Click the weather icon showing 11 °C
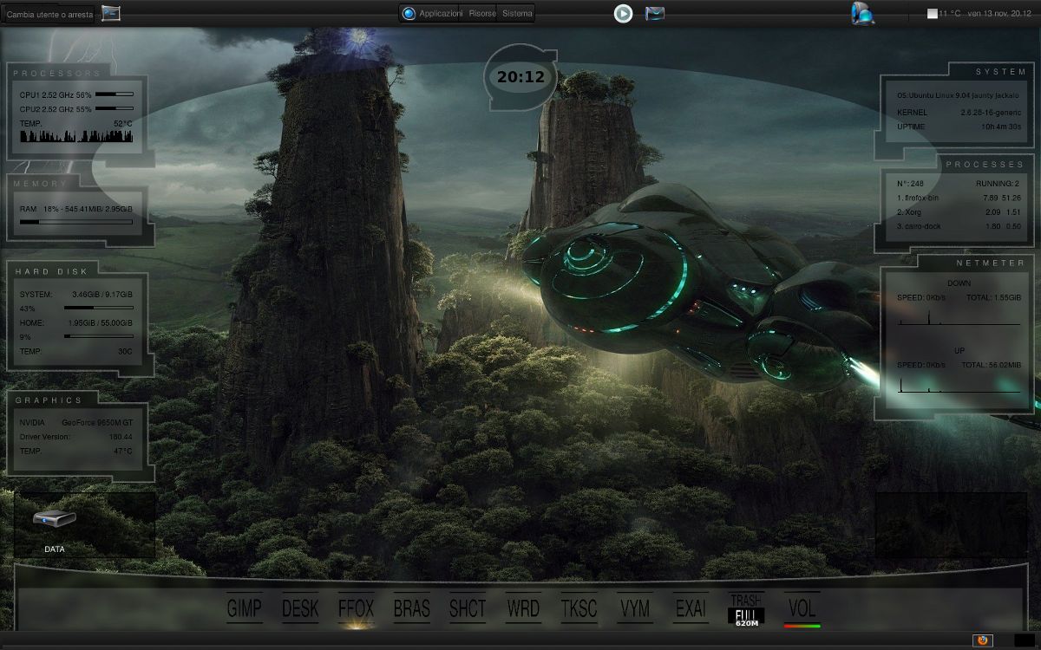This screenshot has width=1041, height=650. tap(933, 14)
